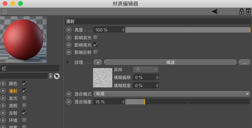
Task: Click the new panel plus icon
Action: (x=248, y=12)
